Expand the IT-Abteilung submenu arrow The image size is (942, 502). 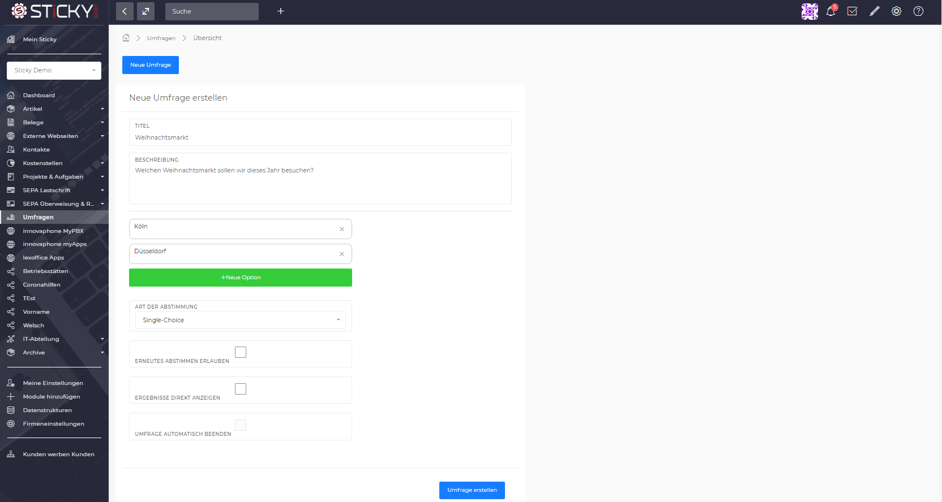102,339
